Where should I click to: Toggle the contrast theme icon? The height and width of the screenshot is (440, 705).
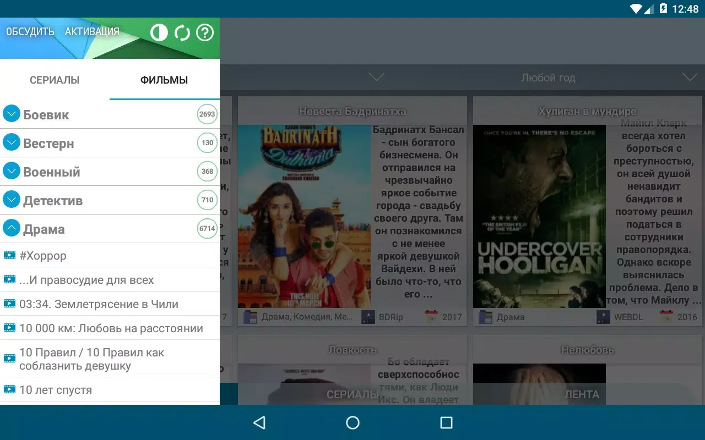coord(159,33)
